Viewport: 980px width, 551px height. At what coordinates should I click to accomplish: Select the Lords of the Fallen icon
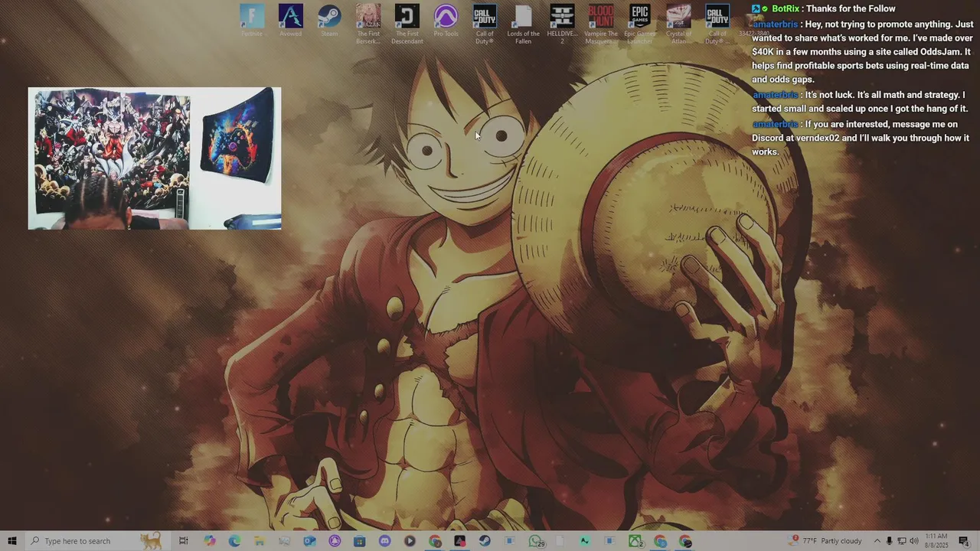pyautogui.click(x=523, y=24)
